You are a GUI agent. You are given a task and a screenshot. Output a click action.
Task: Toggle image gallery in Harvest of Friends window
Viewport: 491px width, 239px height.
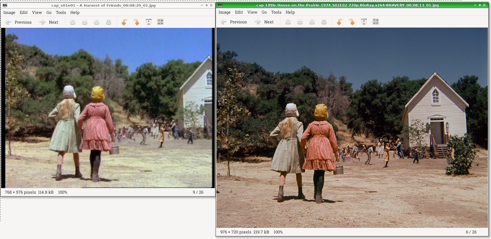pyautogui.click(x=160, y=22)
